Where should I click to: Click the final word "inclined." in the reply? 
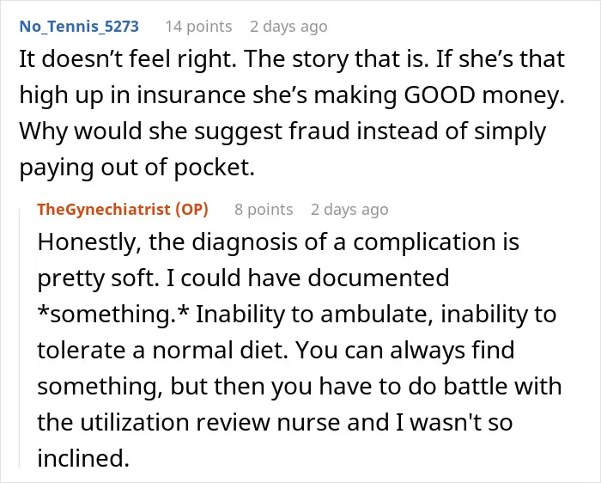(x=83, y=458)
